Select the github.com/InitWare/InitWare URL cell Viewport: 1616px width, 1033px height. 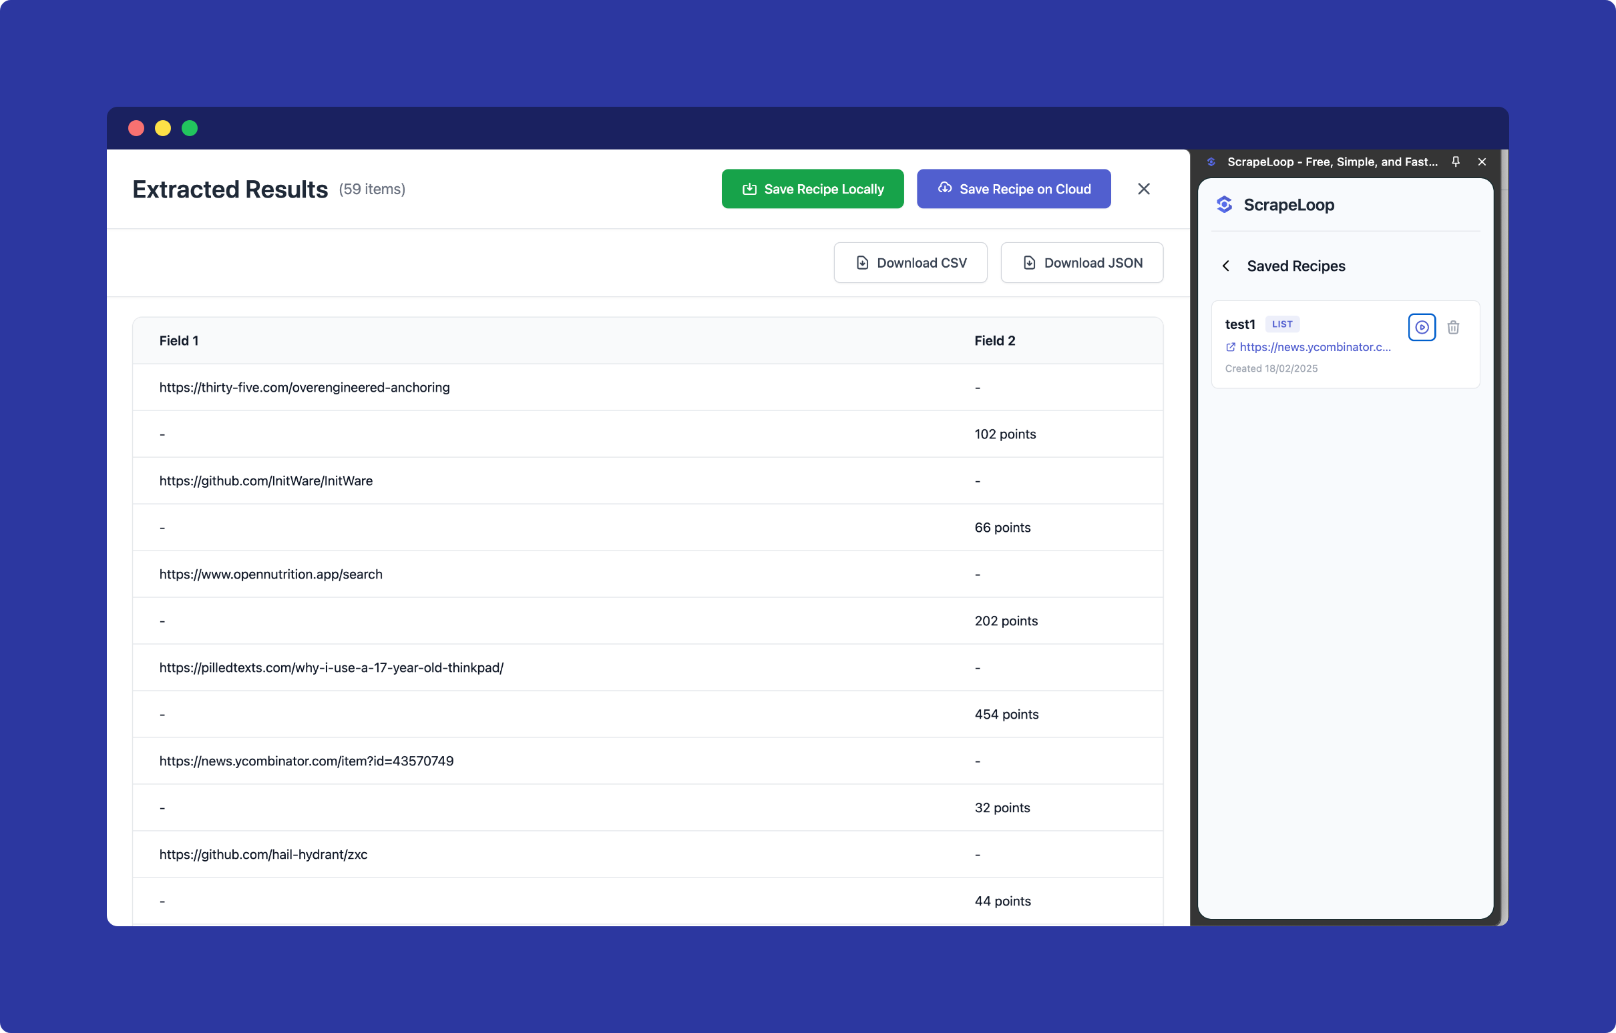266,481
